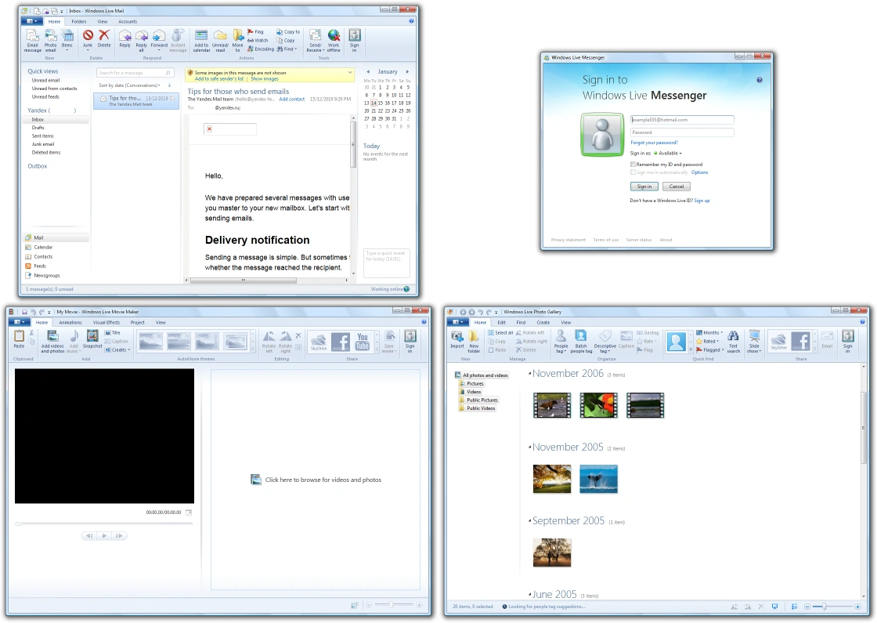The height and width of the screenshot is (623, 877).
Task: Open the Folders tab in Live Mail
Action: point(79,22)
